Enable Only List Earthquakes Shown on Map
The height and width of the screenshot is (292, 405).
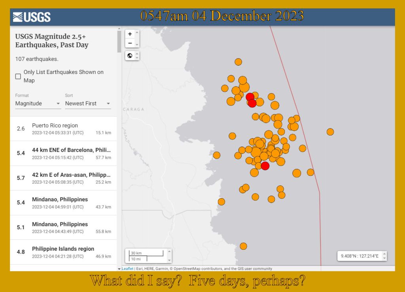[18, 76]
